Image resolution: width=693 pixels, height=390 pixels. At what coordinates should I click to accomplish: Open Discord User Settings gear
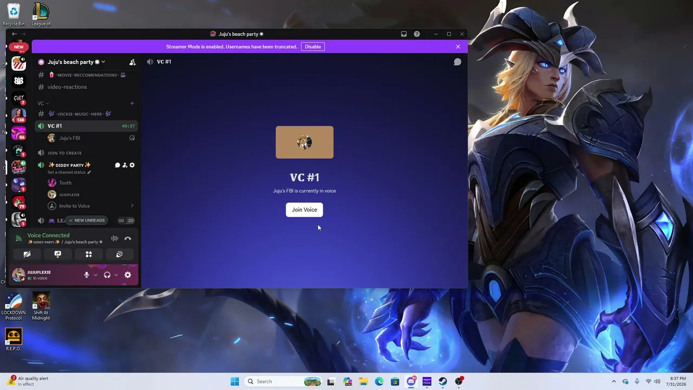pos(128,275)
